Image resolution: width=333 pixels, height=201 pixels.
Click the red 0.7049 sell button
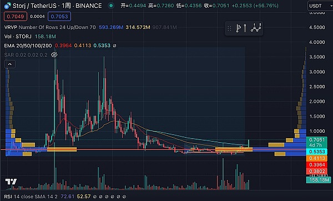(x=16, y=17)
